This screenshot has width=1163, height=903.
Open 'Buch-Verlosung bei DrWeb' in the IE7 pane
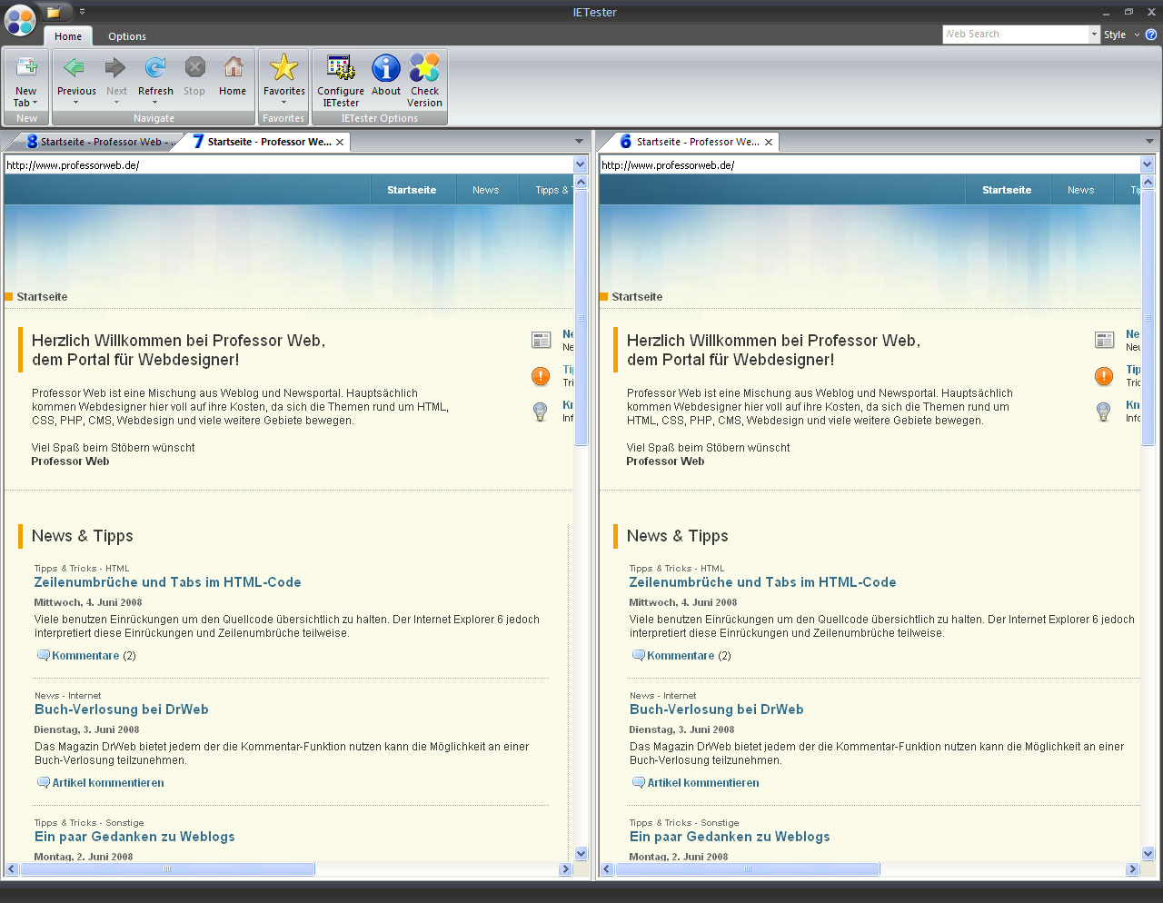point(122,709)
